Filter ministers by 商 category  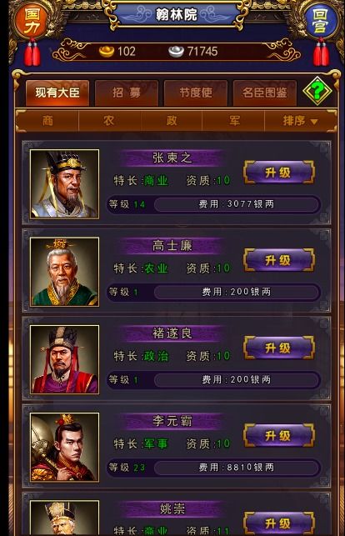pos(47,121)
